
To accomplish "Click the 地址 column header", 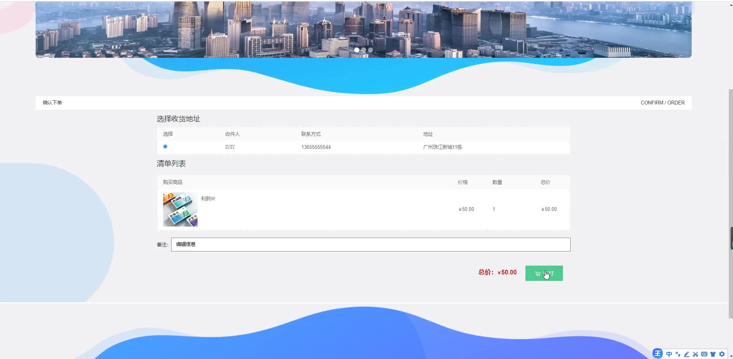I will click(x=428, y=134).
